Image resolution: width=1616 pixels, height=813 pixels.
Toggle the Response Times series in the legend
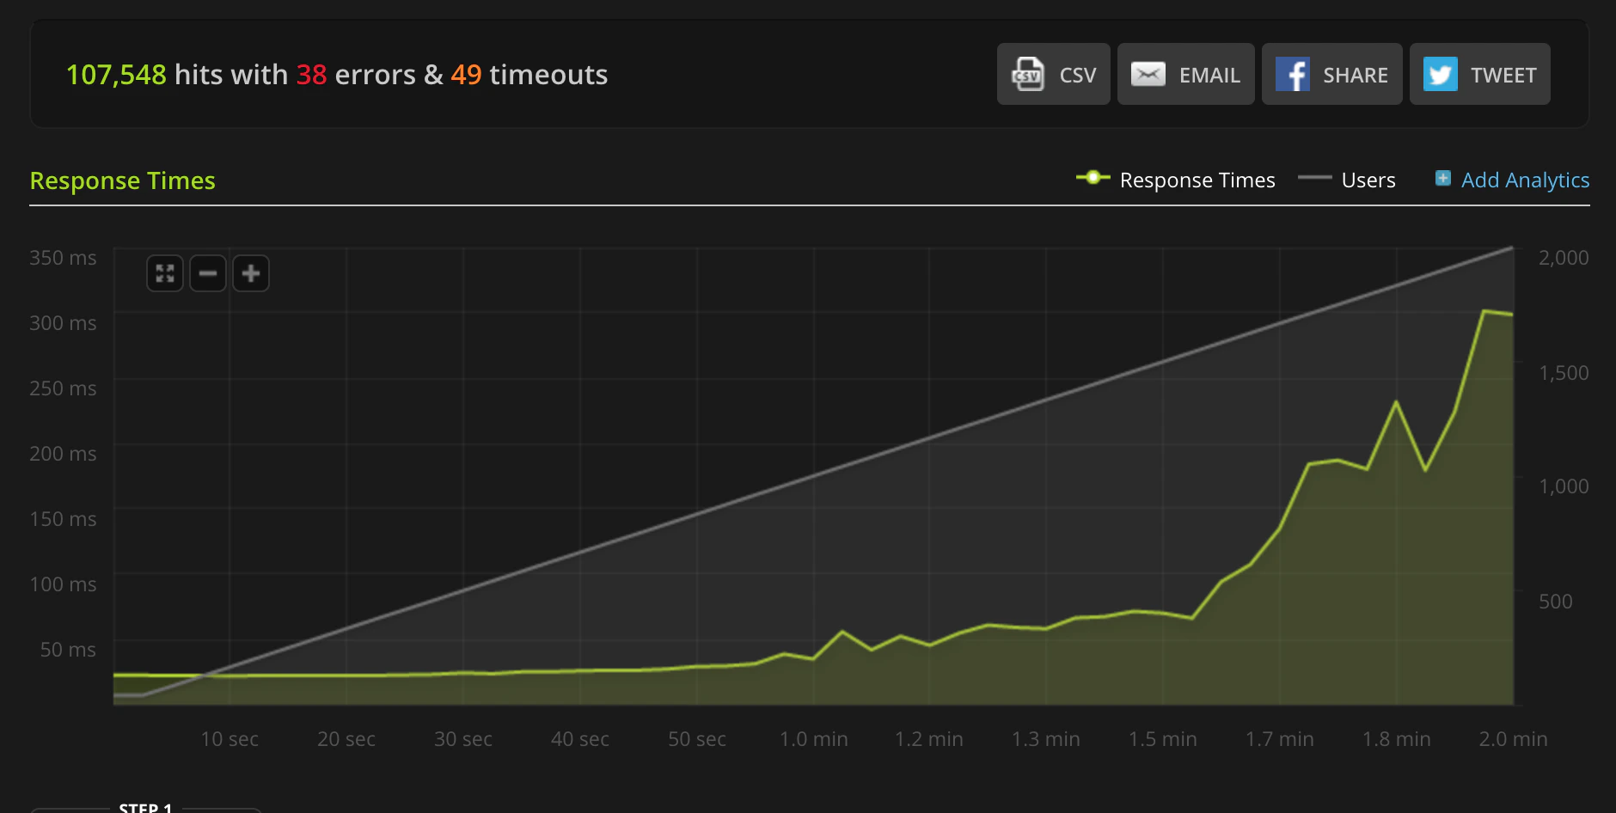(1197, 180)
